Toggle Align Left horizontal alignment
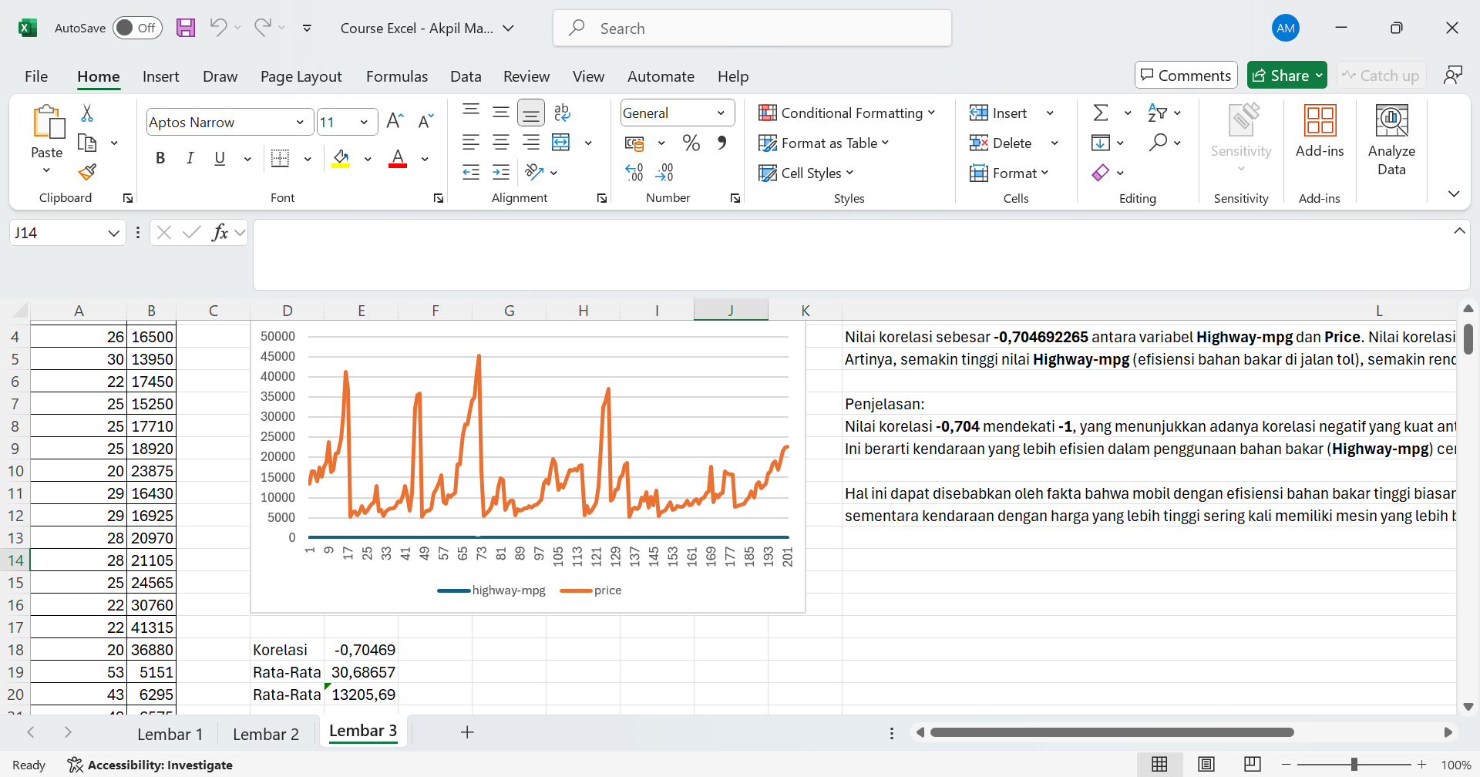Viewport: 1480px width, 777px height. [x=471, y=142]
